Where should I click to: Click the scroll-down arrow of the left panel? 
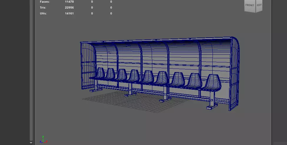click(x=31, y=143)
